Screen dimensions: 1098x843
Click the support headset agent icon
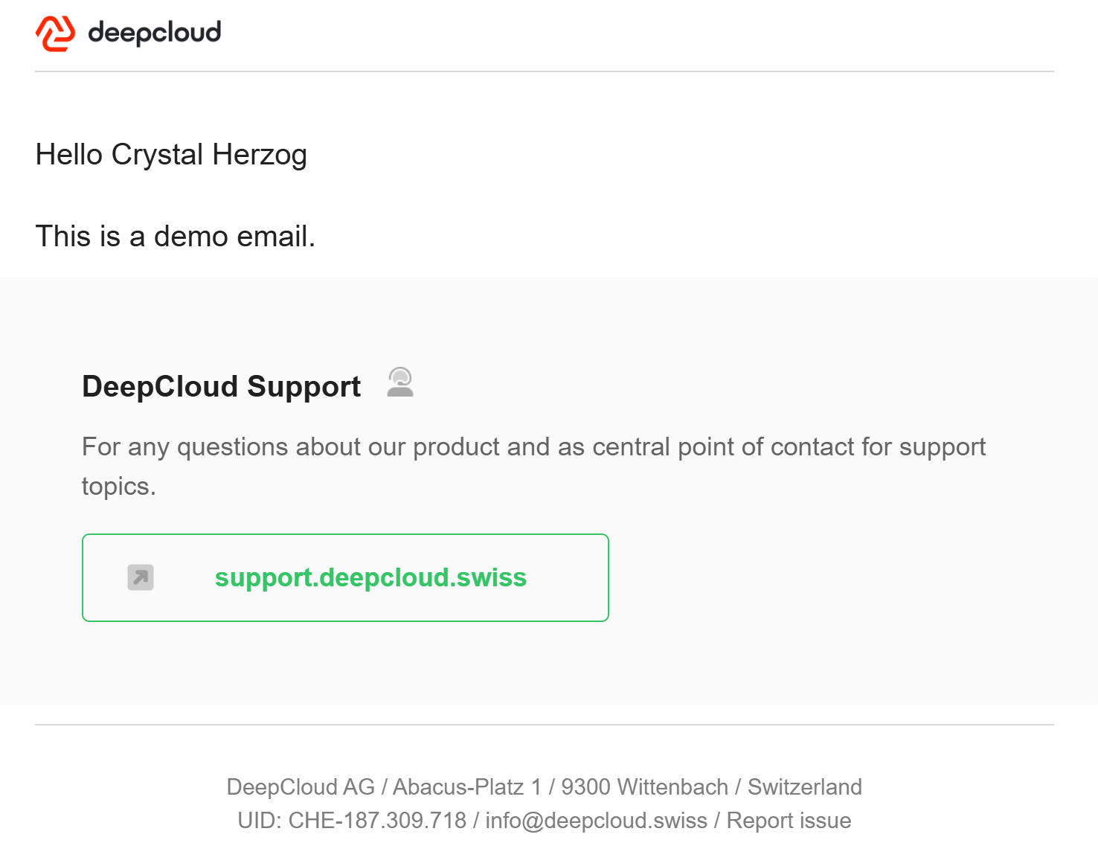[x=400, y=382]
